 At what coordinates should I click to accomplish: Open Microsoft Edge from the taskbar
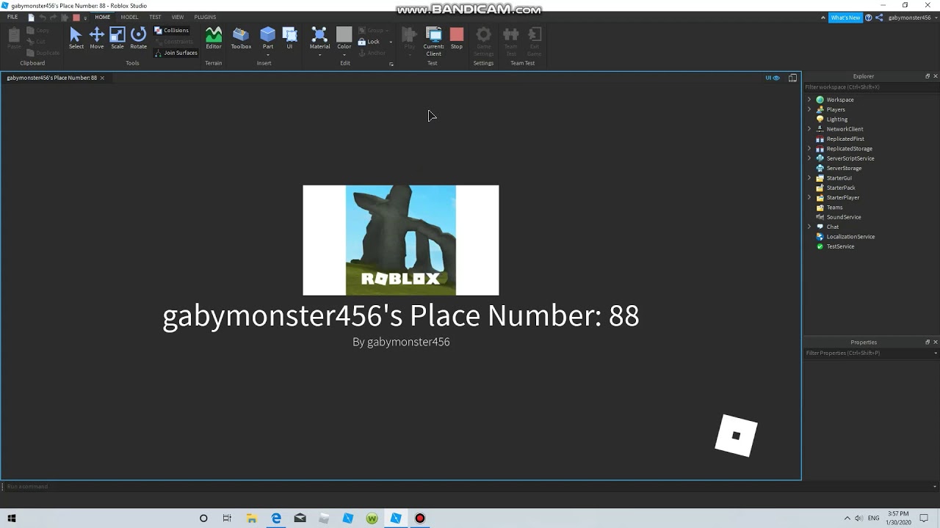[276, 518]
